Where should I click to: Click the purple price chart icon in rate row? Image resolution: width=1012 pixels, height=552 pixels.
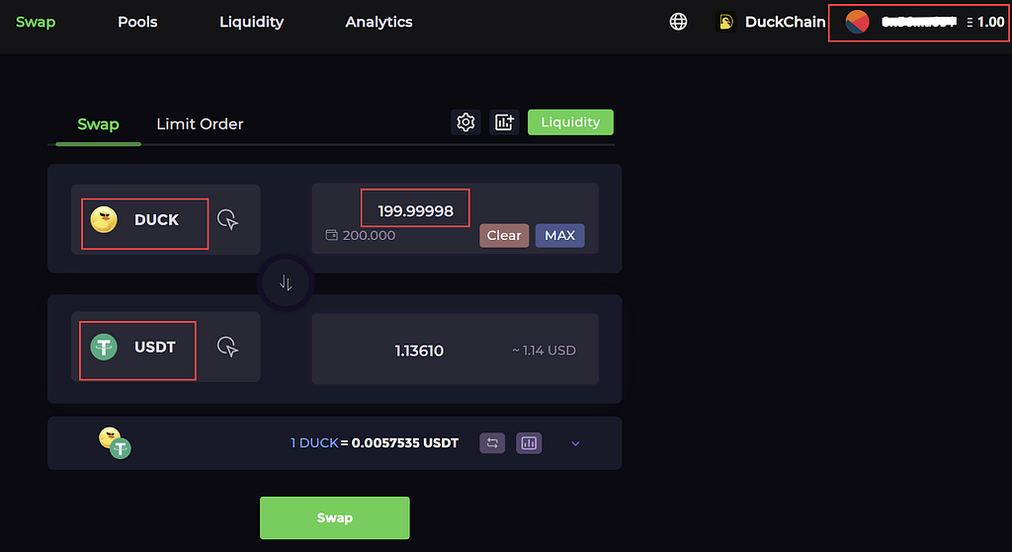tap(529, 443)
